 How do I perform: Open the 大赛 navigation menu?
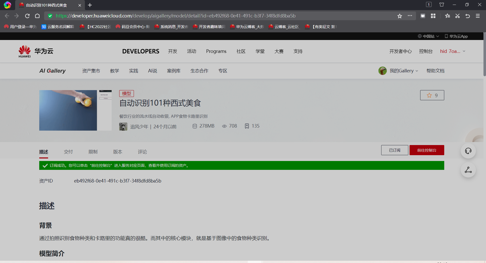point(279,51)
